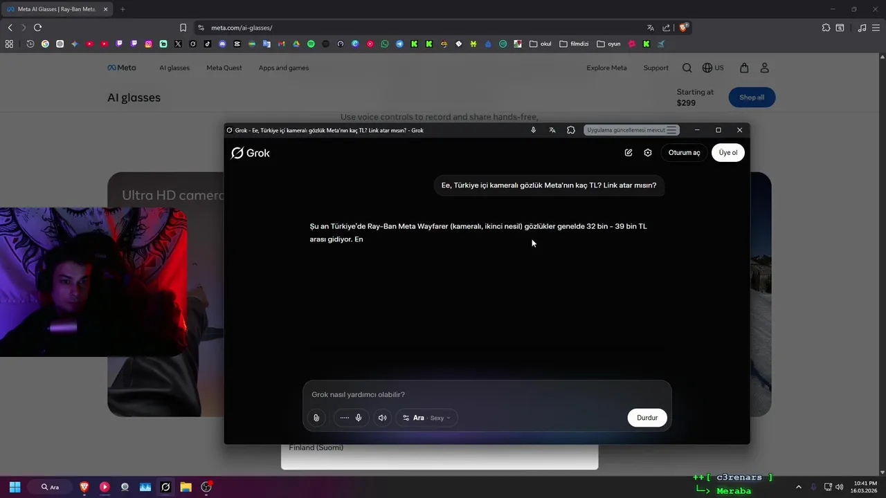Open Brave Shields icon
This screenshot has width=886, height=498.
[x=683, y=28]
